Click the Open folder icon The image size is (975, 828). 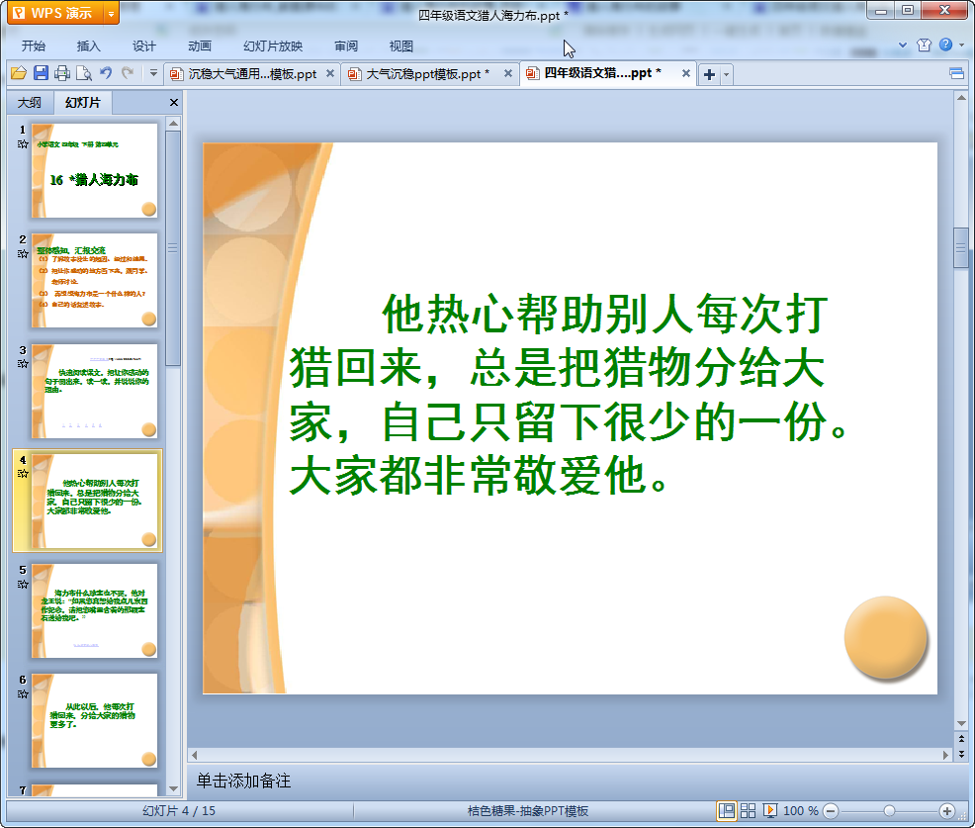pos(18,73)
